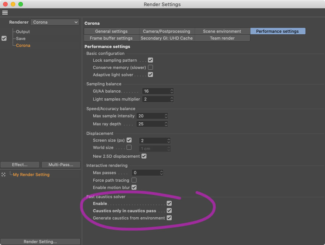Open the Camera/Postprocessing tab
Screen dimensions: 325x245
pyautogui.click(x=166, y=31)
